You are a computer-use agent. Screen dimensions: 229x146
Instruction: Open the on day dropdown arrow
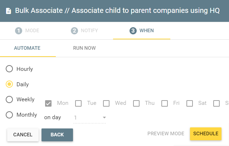[104, 117]
